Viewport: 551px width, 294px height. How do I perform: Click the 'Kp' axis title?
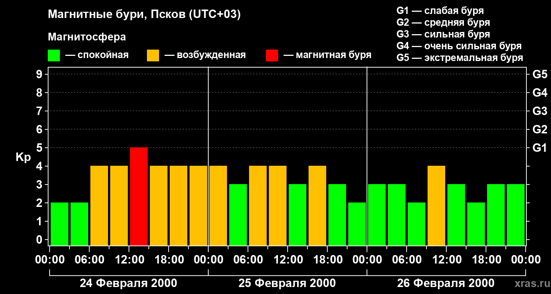click(23, 157)
